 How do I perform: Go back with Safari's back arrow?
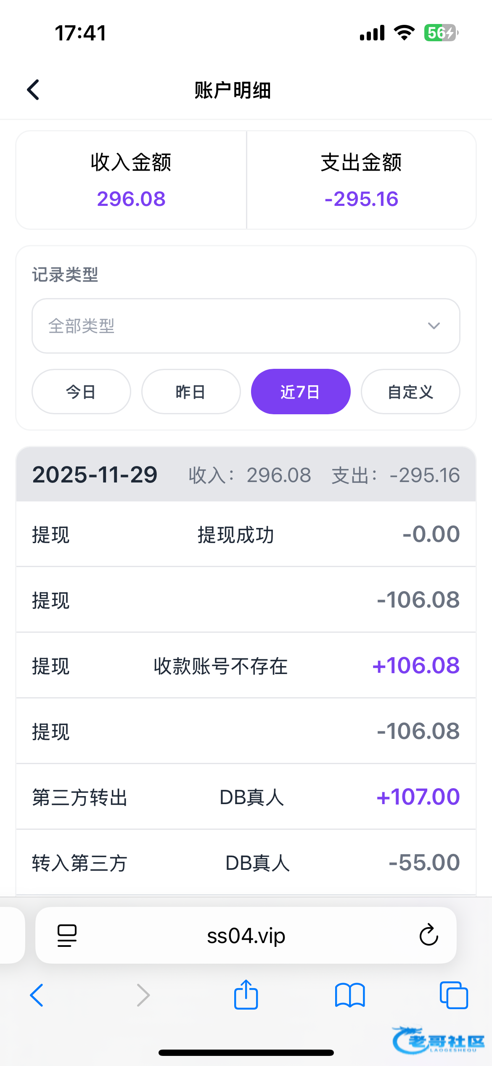37,995
